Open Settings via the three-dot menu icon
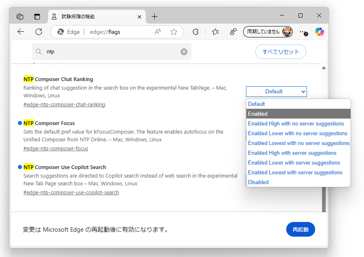The width and height of the screenshot is (364, 257). tap(303, 32)
